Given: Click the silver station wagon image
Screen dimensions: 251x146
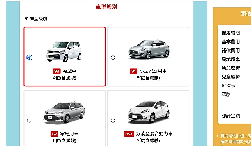Looking at the screenshot, I should tap(64, 112).
